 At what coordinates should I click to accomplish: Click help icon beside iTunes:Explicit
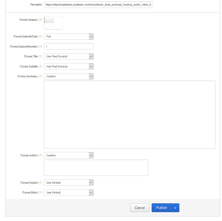(x=40, y=183)
